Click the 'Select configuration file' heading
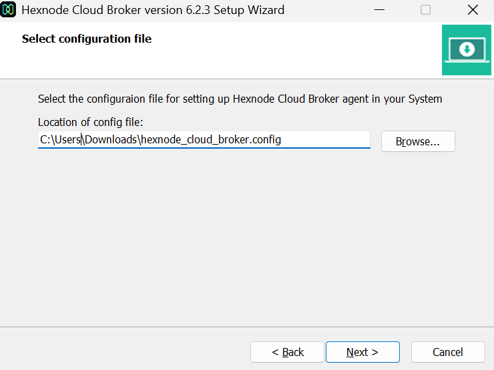Image resolution: width=494 pixels, height=370 pixels. (87, 39)
